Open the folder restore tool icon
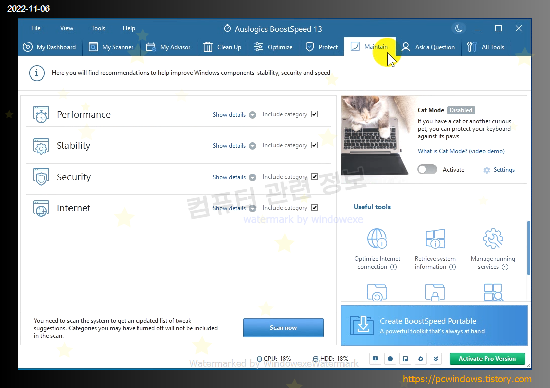The image size is (550, 388). [x=377, y=292]
